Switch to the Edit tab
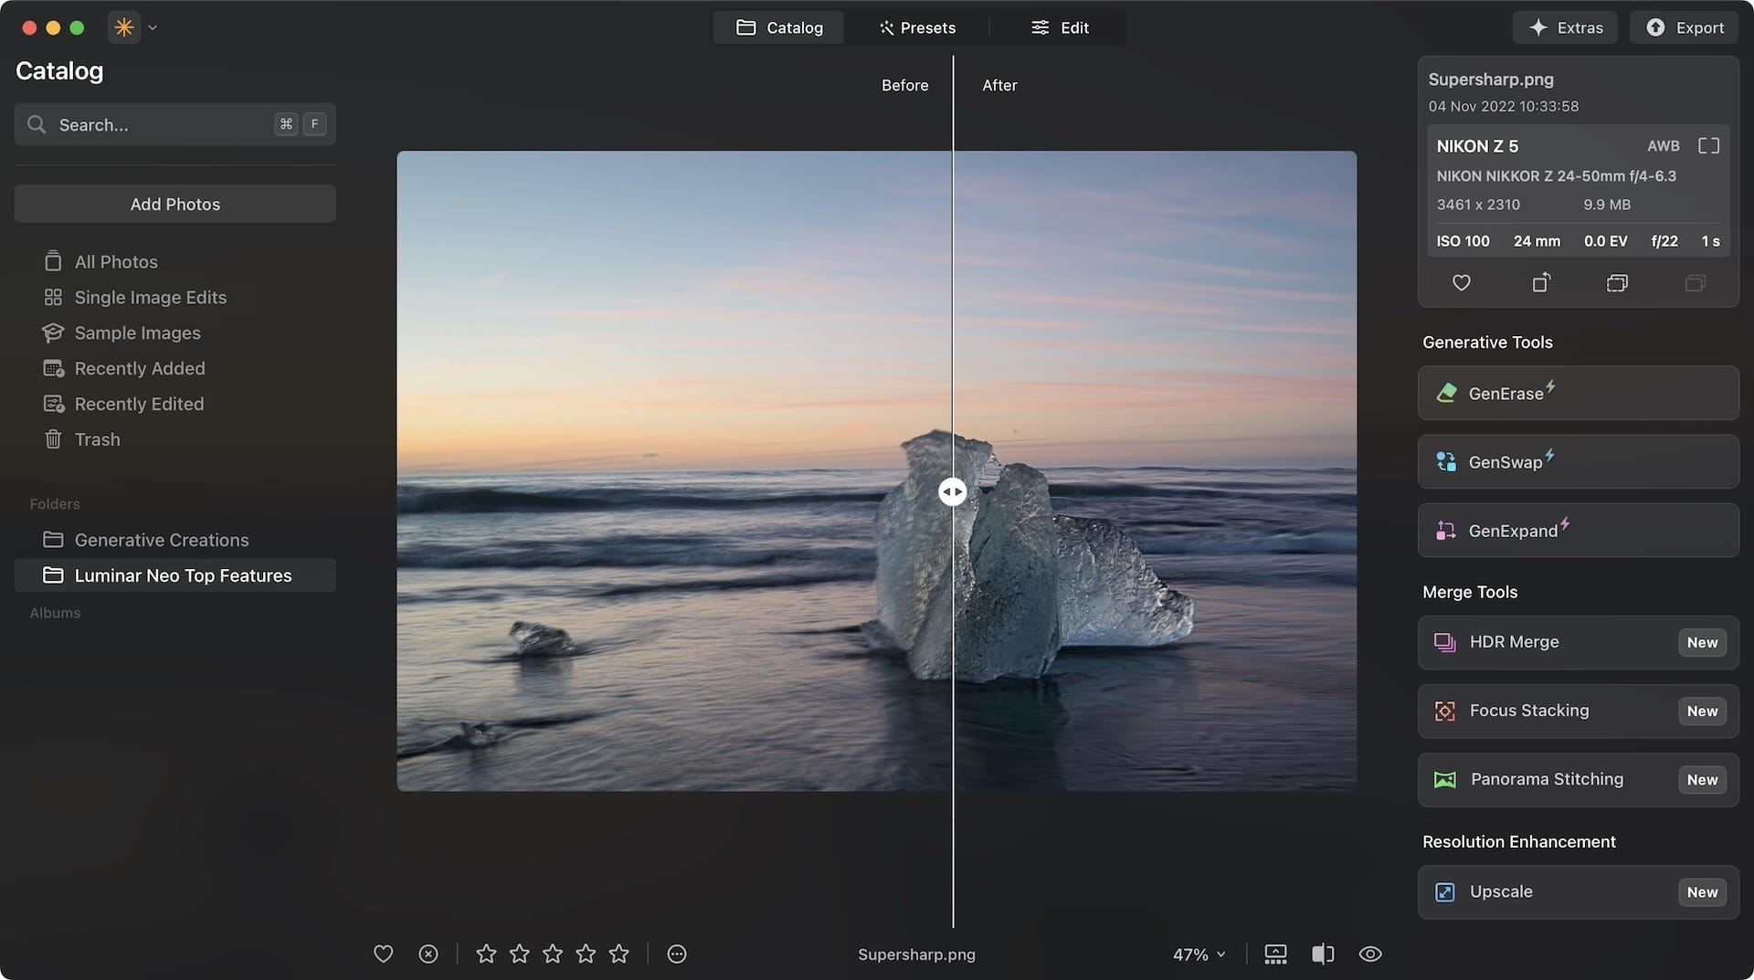 1059,27
